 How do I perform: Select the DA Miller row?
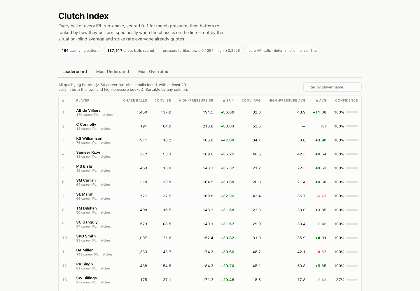210,252
